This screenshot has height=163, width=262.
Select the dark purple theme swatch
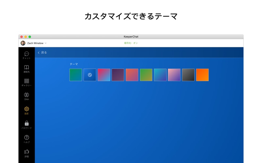(x=118, y=75)
